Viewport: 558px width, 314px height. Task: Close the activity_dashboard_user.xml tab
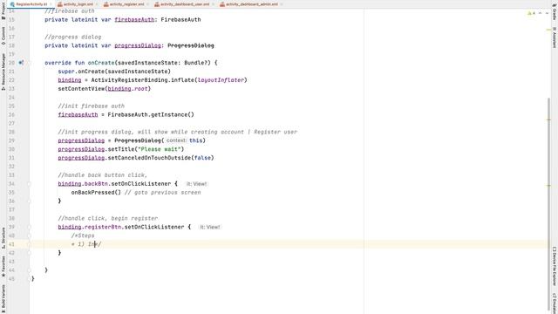(213, 4)
